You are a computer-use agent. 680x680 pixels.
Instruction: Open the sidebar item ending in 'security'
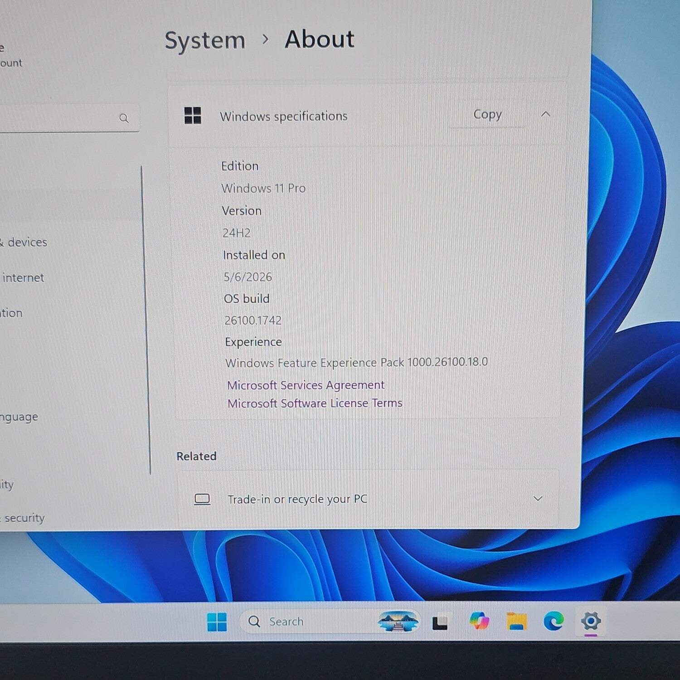tap(23, 518)
